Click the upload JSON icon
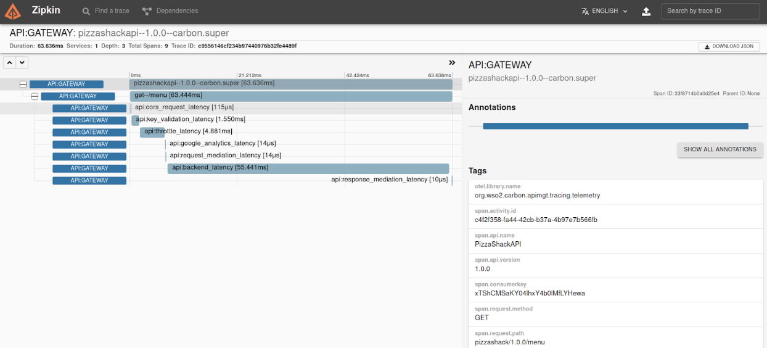 [x=646, y=11]
